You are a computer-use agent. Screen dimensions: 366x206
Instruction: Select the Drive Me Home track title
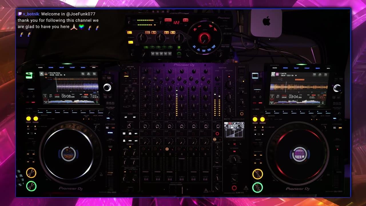[55, 73]
